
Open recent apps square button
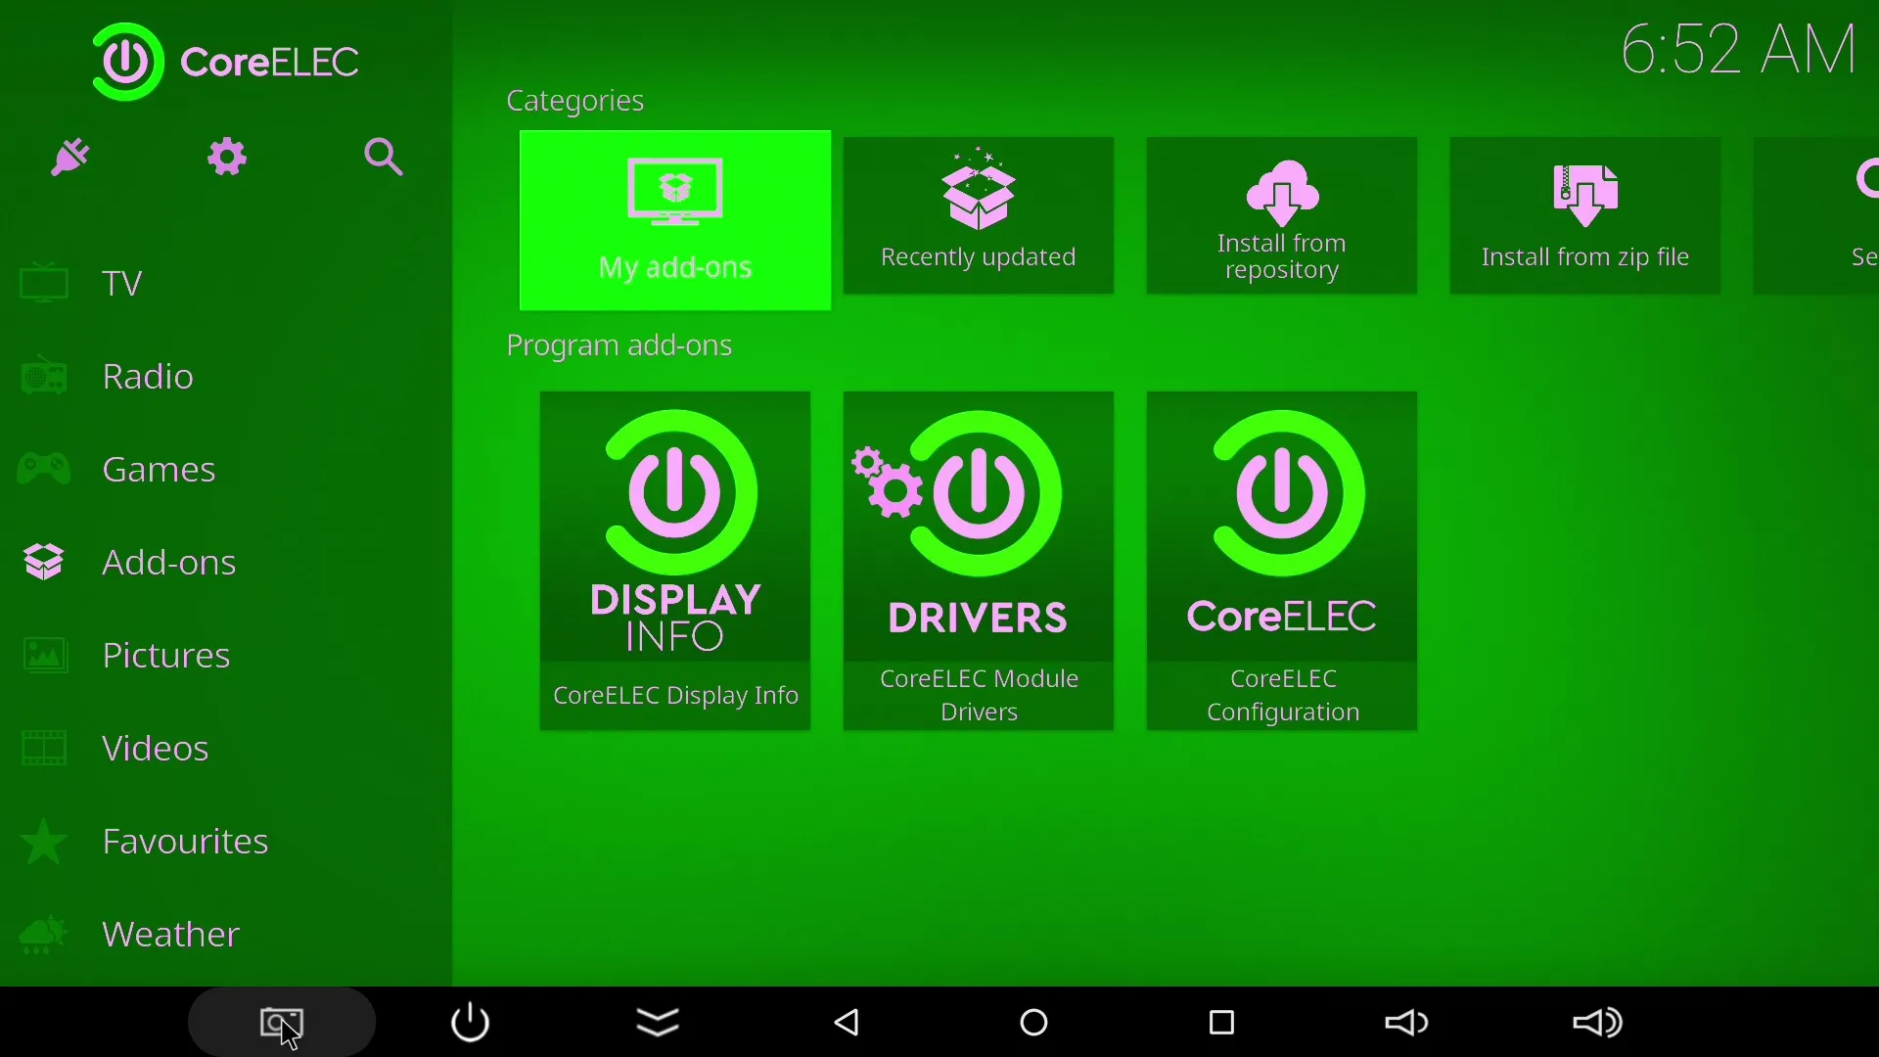[x=1222, y=1024]
